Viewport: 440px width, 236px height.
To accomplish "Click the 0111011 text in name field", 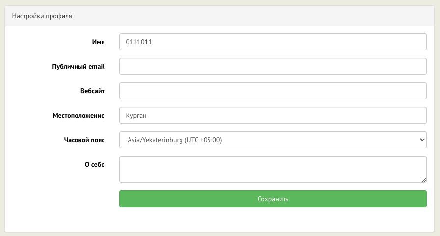I will click(139, 42).
